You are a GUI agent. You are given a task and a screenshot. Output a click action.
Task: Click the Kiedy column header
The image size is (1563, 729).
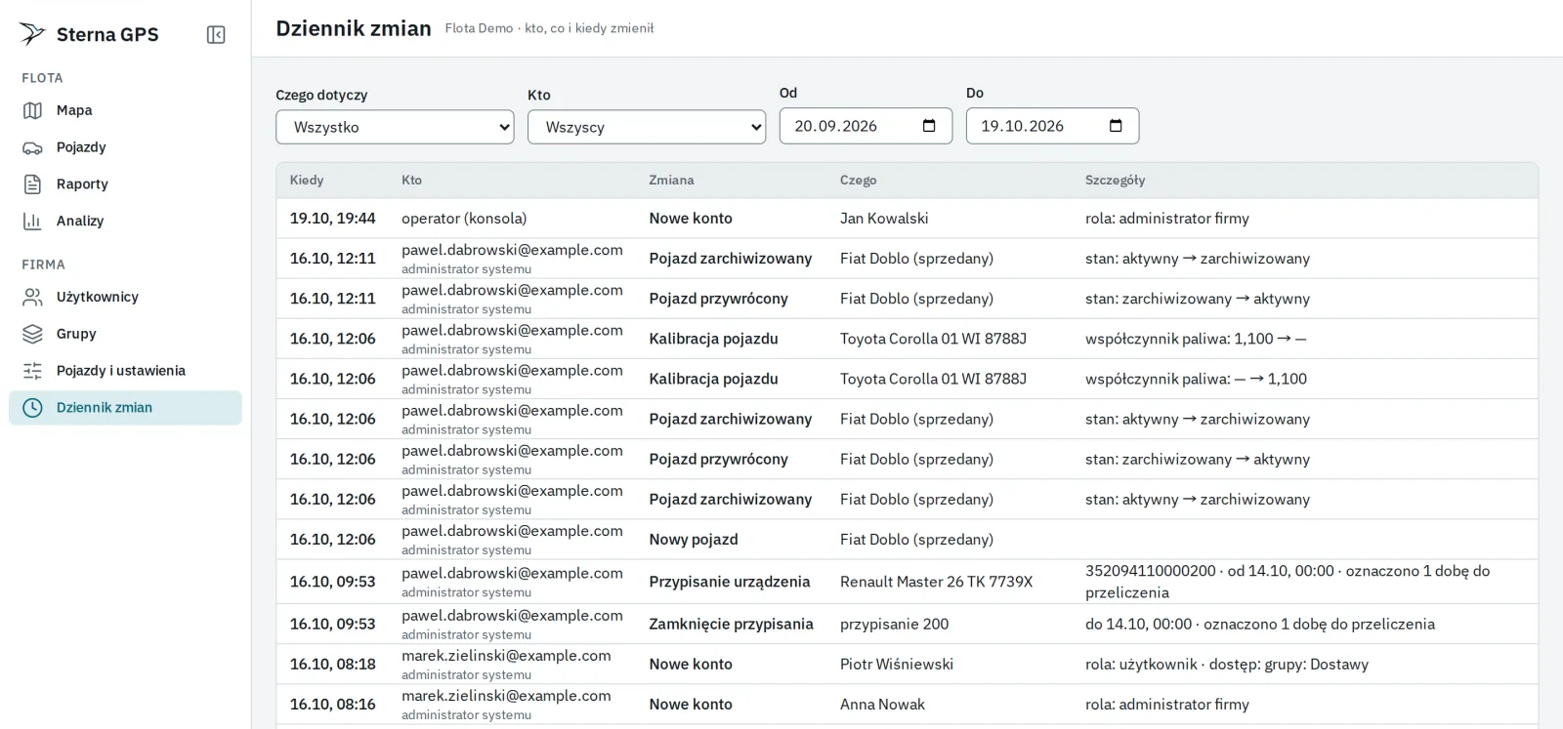tap(307, 181)
